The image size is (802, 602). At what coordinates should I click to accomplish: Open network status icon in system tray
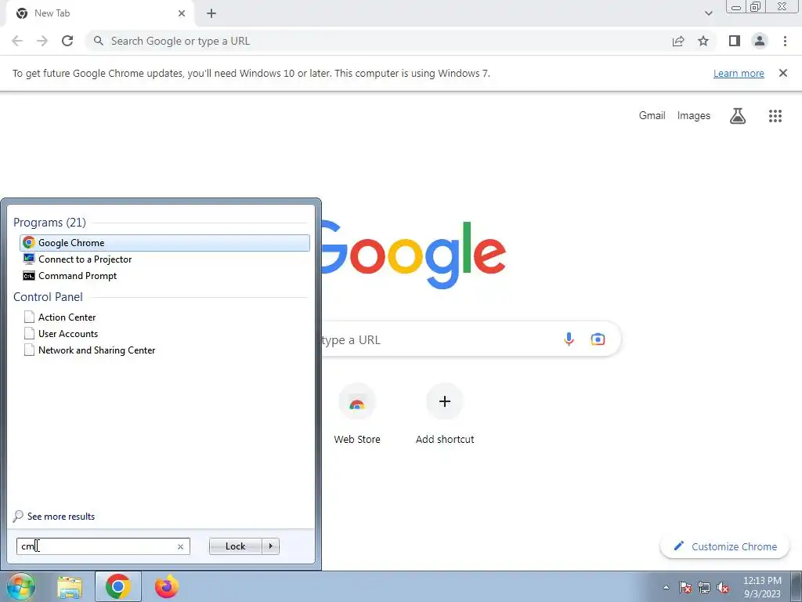click(704, 588)
